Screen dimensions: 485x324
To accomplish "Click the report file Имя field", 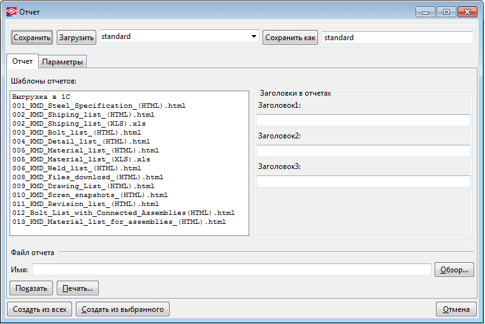I will pos(232,270).
